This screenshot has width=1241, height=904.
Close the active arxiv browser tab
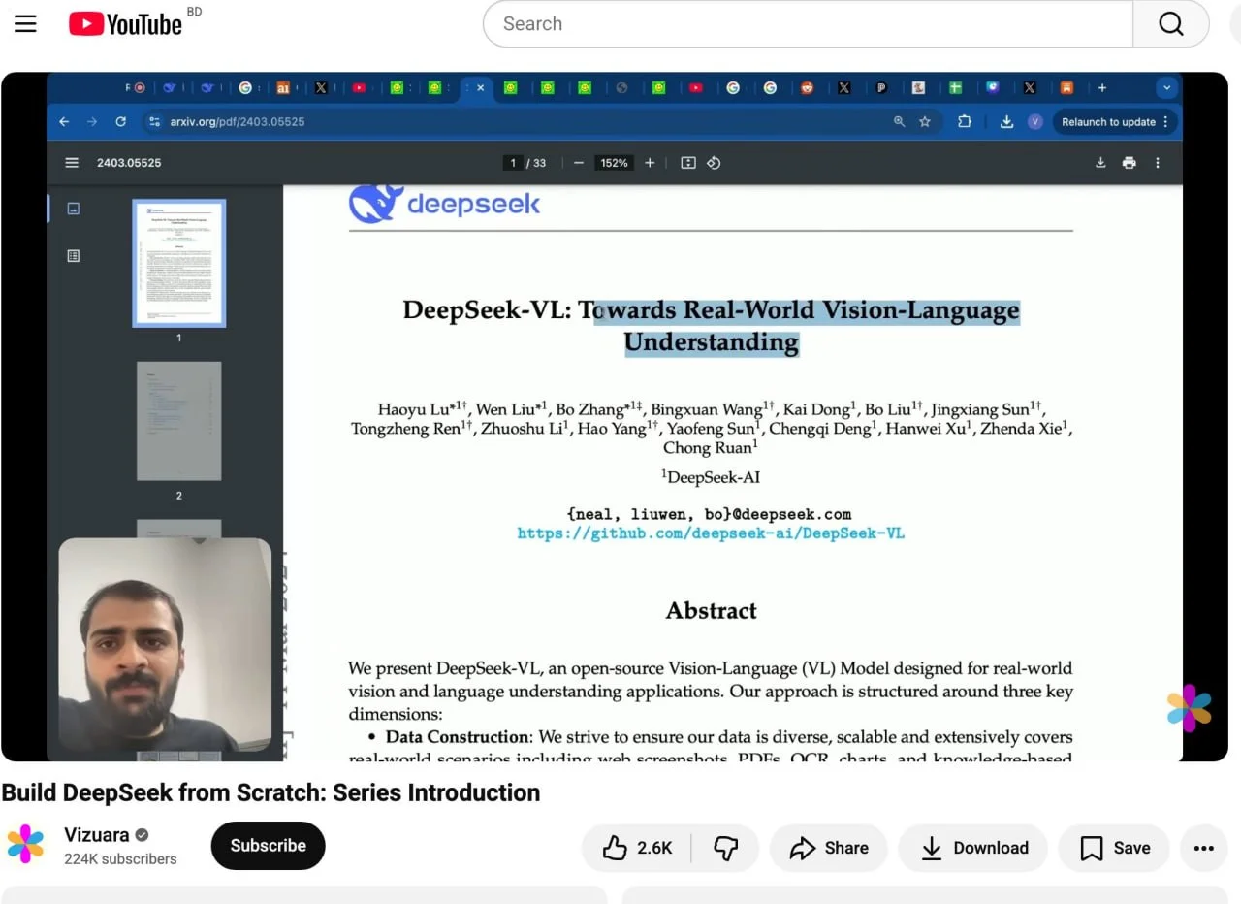point(480,88)
